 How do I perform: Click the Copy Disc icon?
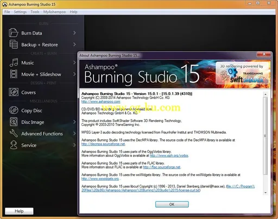coord(14,110)
